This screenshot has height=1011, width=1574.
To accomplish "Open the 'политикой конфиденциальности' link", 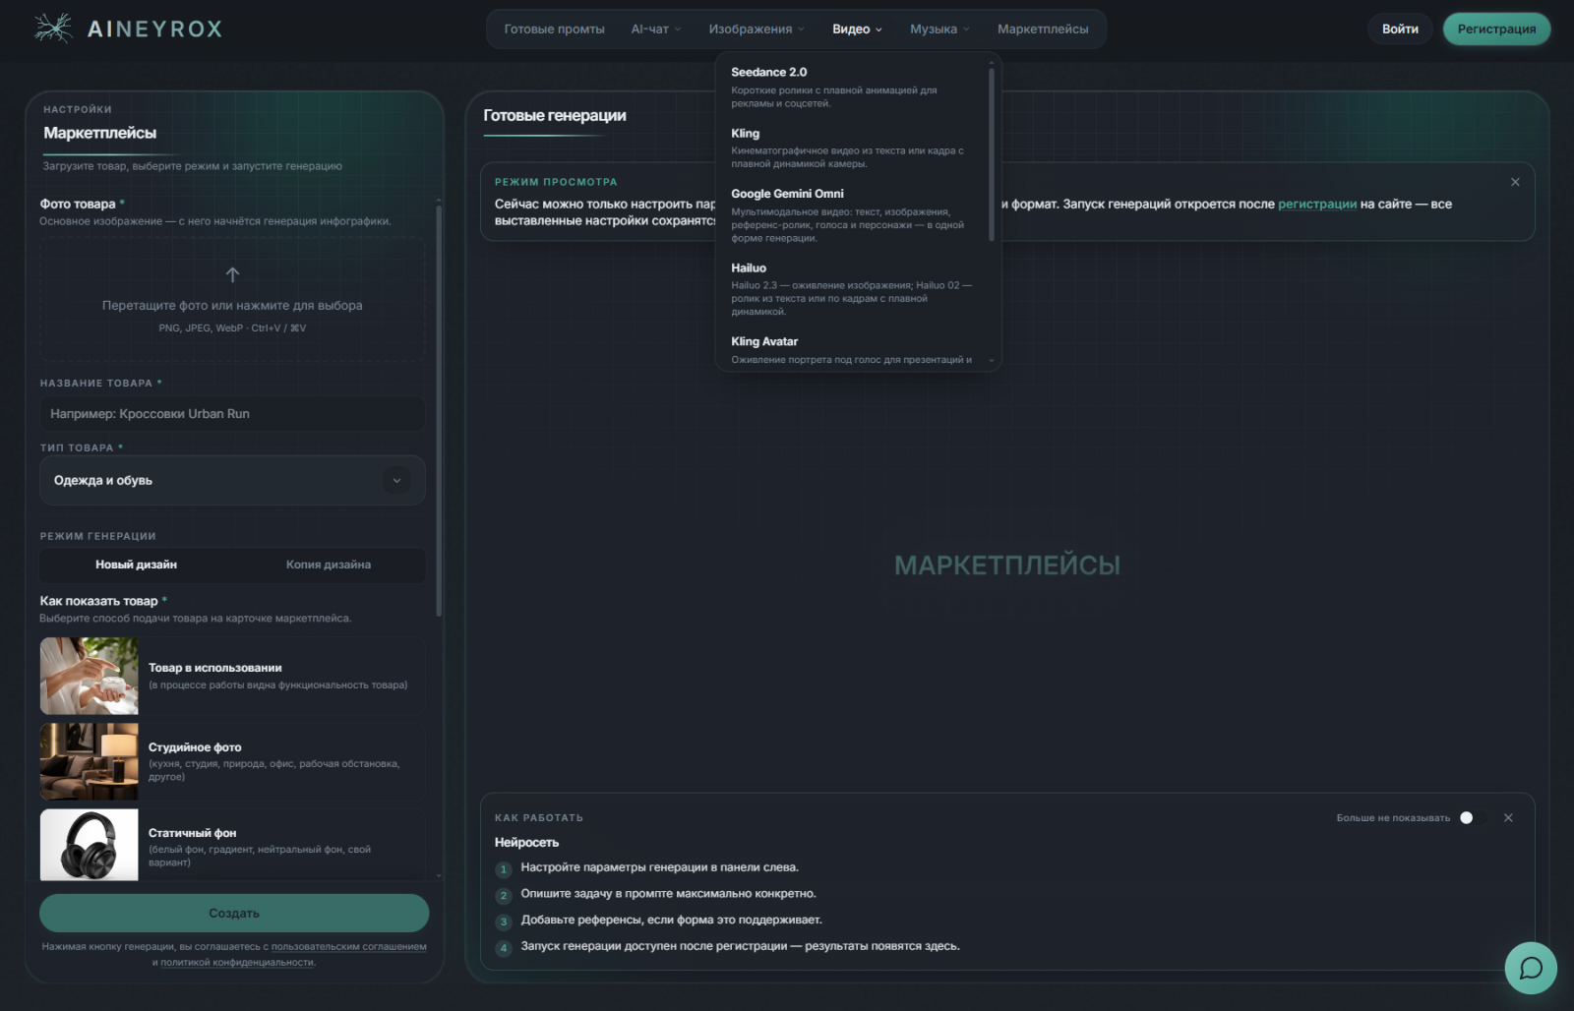I will click(x=237, y=962).
